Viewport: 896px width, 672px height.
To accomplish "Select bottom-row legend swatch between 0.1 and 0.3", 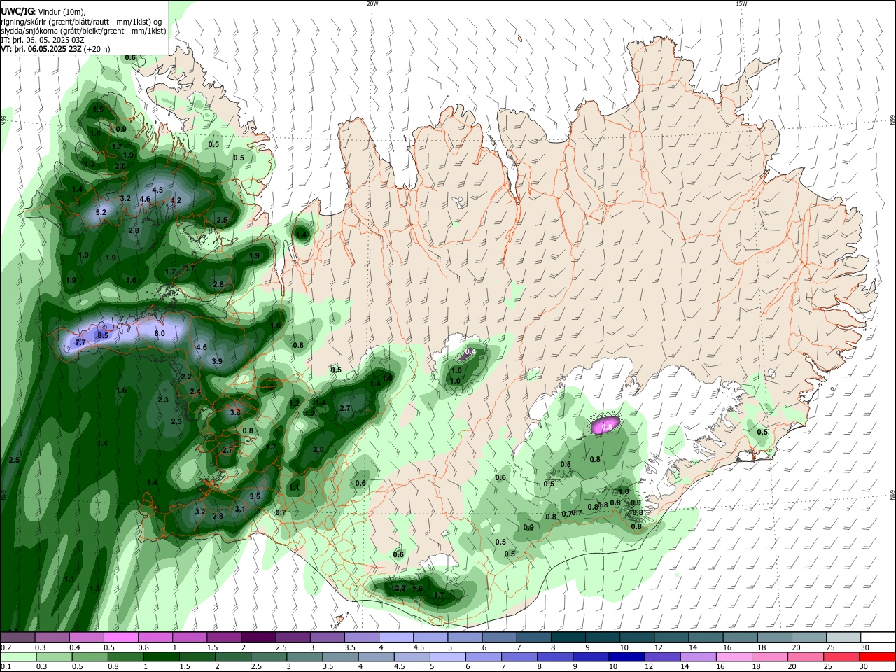I will 17,657.
